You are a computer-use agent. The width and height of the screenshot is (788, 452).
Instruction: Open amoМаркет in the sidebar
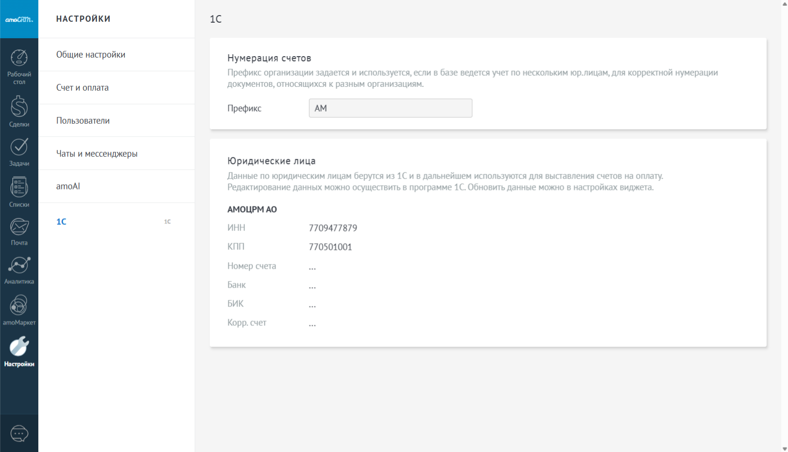(19, 310)
